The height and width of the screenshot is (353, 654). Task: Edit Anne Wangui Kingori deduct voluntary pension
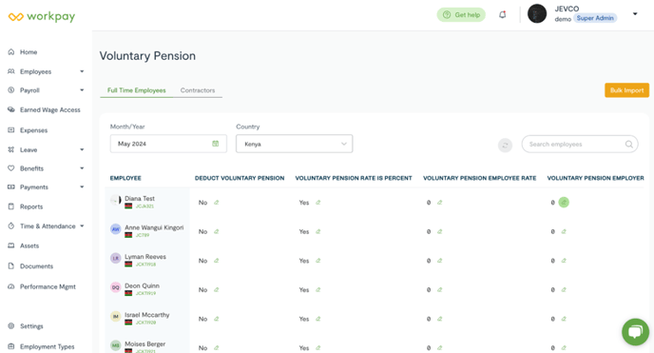click(217, 231)
